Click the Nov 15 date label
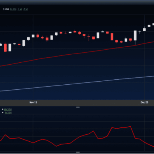Image resolution: width=154 pixels, height=154 pixels. pos(33,102)
